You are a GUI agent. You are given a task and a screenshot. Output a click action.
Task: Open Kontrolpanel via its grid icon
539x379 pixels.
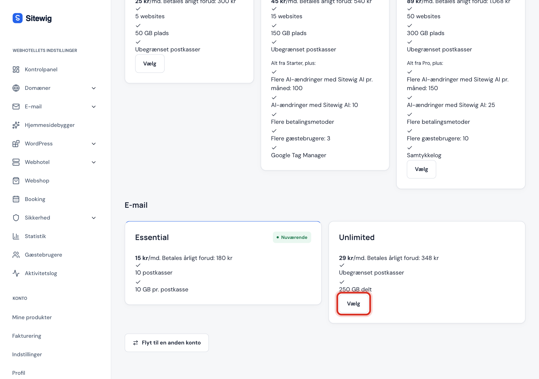click(16, 70)
